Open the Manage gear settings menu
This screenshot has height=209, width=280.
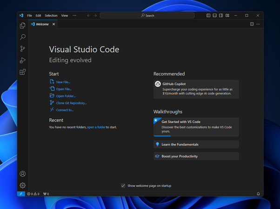(22, 185)
